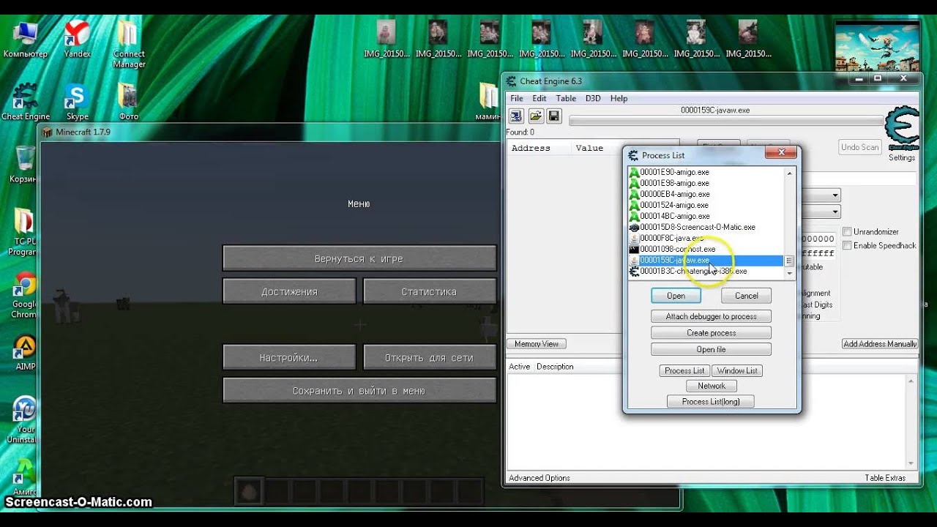The height and width of the screenshot is (527, 937).
Task: Open Достижения in Minecraft menu
Action: click(x=289, y=291)
